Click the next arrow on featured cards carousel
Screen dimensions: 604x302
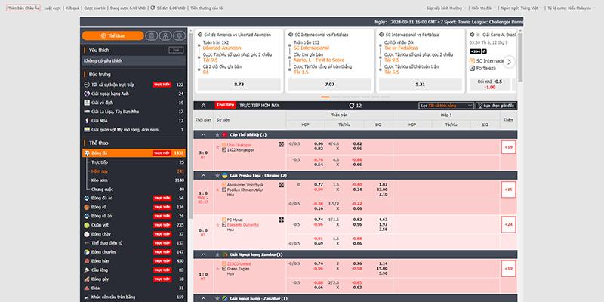(x=509, y=62)
